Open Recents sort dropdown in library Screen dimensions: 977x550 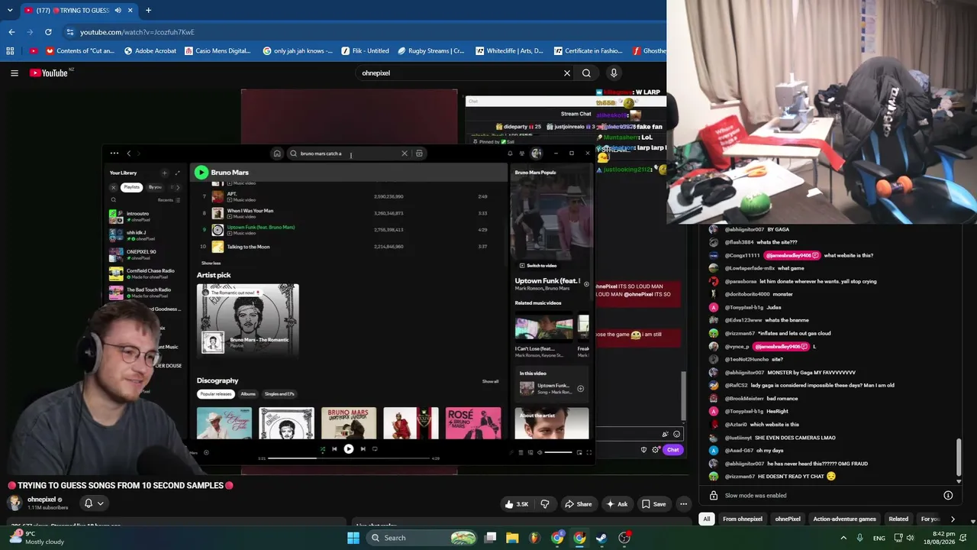click(x=169, y=200)
